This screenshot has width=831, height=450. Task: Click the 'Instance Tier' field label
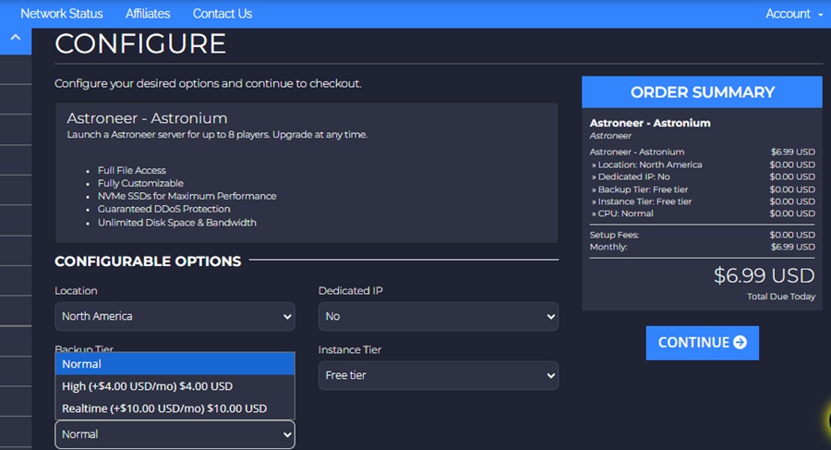350,349
